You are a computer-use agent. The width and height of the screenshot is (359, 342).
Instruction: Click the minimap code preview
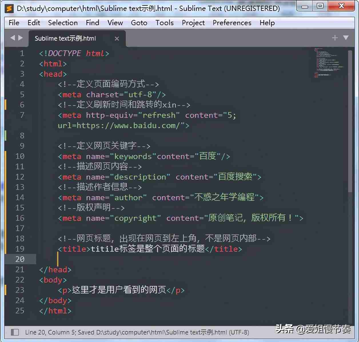[329, 63]
